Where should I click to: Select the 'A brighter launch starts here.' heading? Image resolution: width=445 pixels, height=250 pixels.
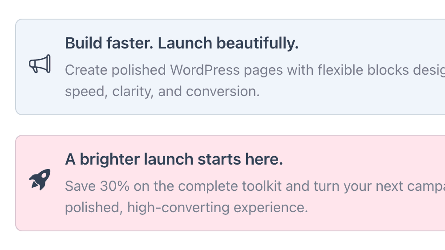pos(174,159)
